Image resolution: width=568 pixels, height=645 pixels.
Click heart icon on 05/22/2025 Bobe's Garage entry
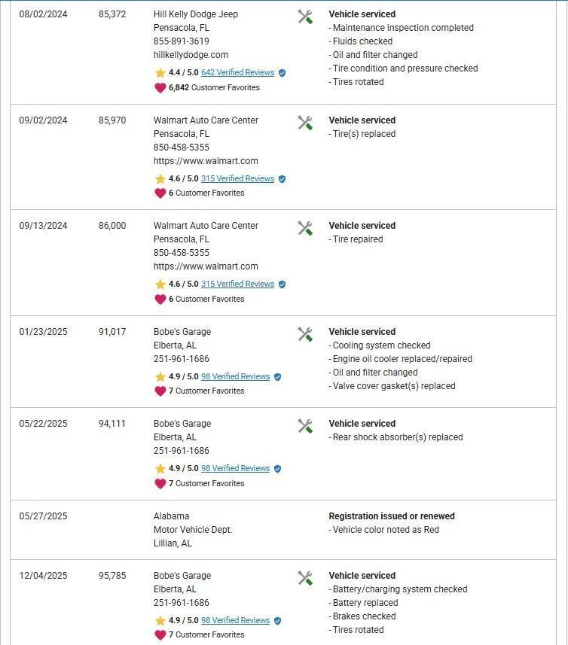click(x=160, y=483)
